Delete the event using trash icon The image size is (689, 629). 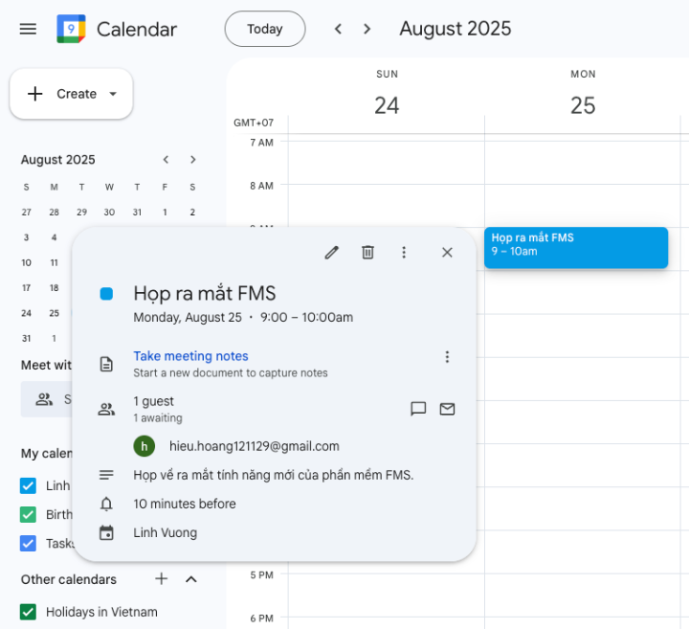coord(367,253)
